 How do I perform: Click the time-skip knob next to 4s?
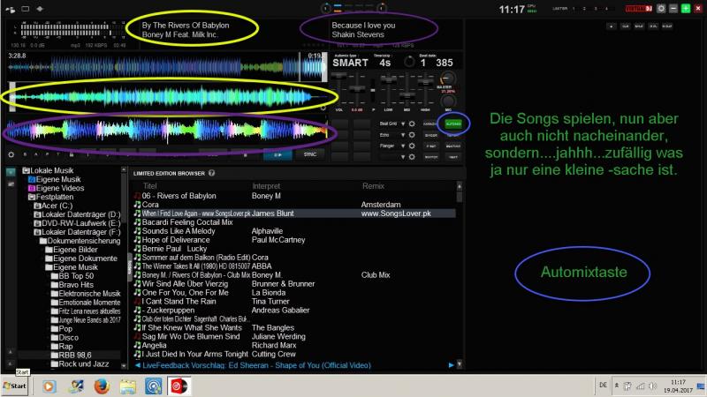click(409, 62)
